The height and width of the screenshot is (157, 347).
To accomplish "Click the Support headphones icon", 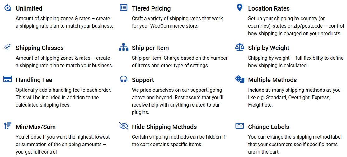I will 124,79.
